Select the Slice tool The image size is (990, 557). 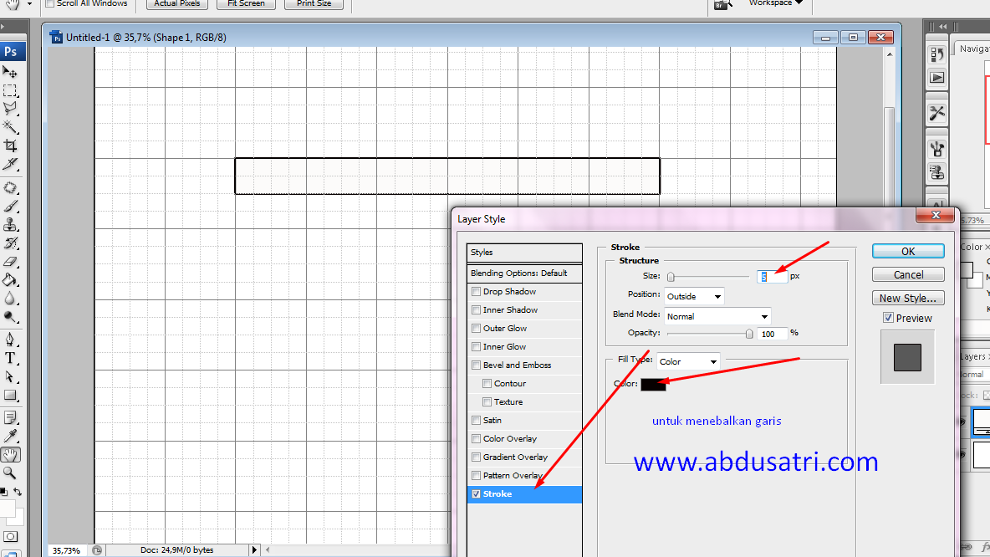pyautogui.click(x=10, y=164)
